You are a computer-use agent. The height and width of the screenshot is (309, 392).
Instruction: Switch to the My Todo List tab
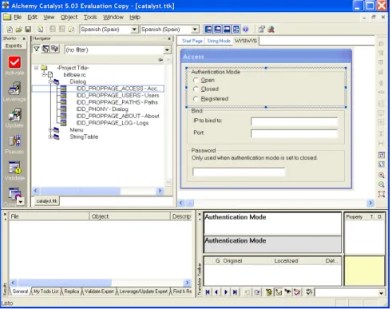(x=46, y=291)
